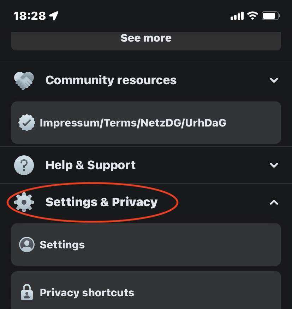Image resolution: width=292 pixels, height=309 pixels.
Task: Expand the Help & Support chevron
Action: pyautogui.click(x=274, y=165)
